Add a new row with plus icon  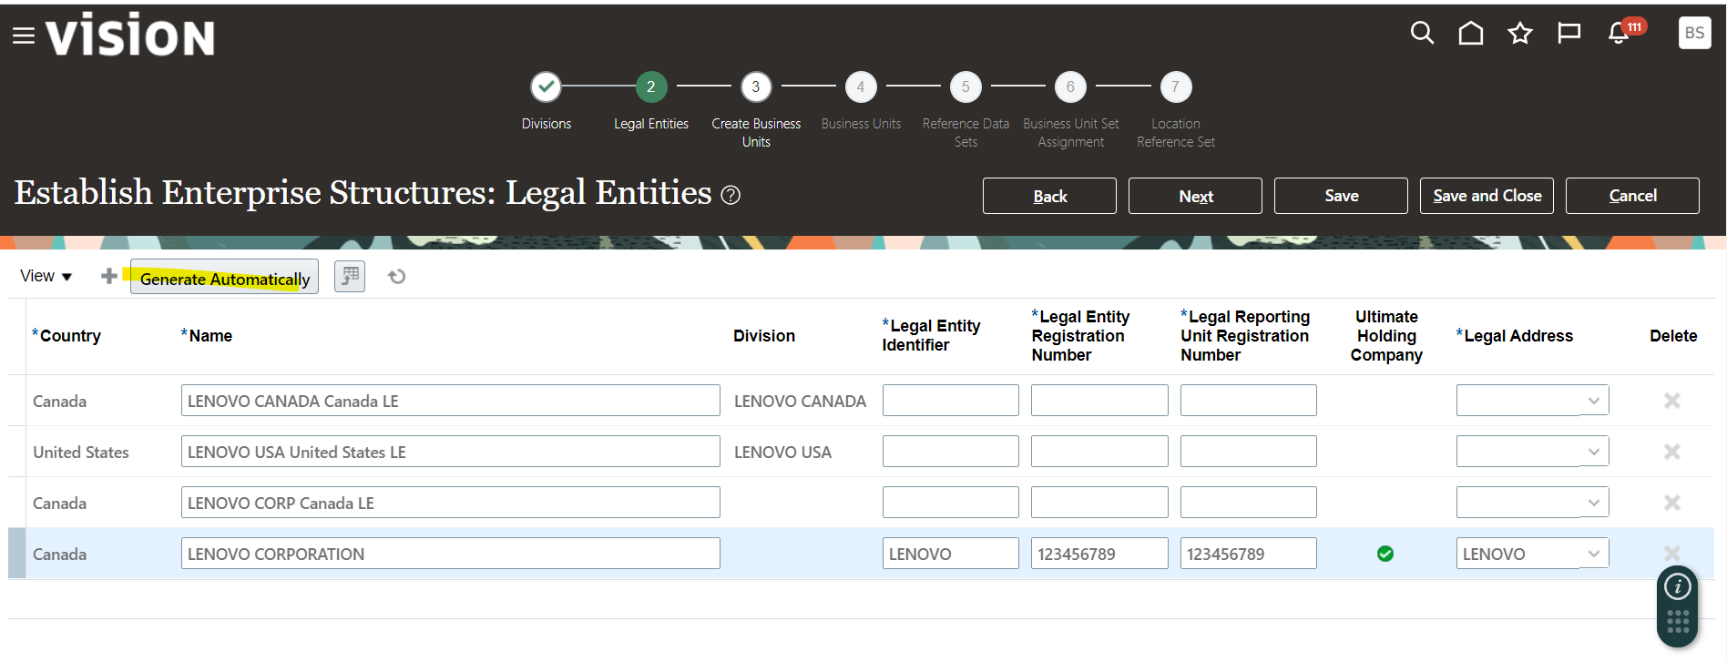click(108, 276)
